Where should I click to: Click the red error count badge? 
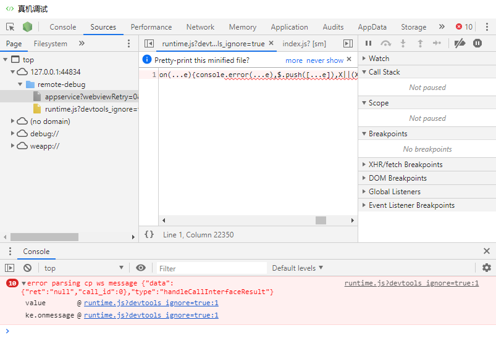pyautogui.click(x=464, y=27)
